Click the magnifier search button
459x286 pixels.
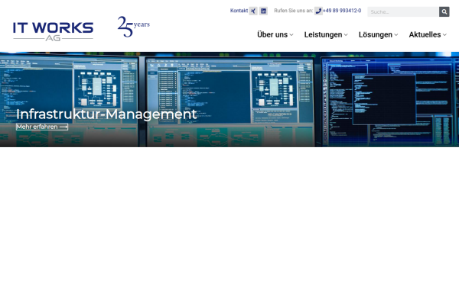444,11
